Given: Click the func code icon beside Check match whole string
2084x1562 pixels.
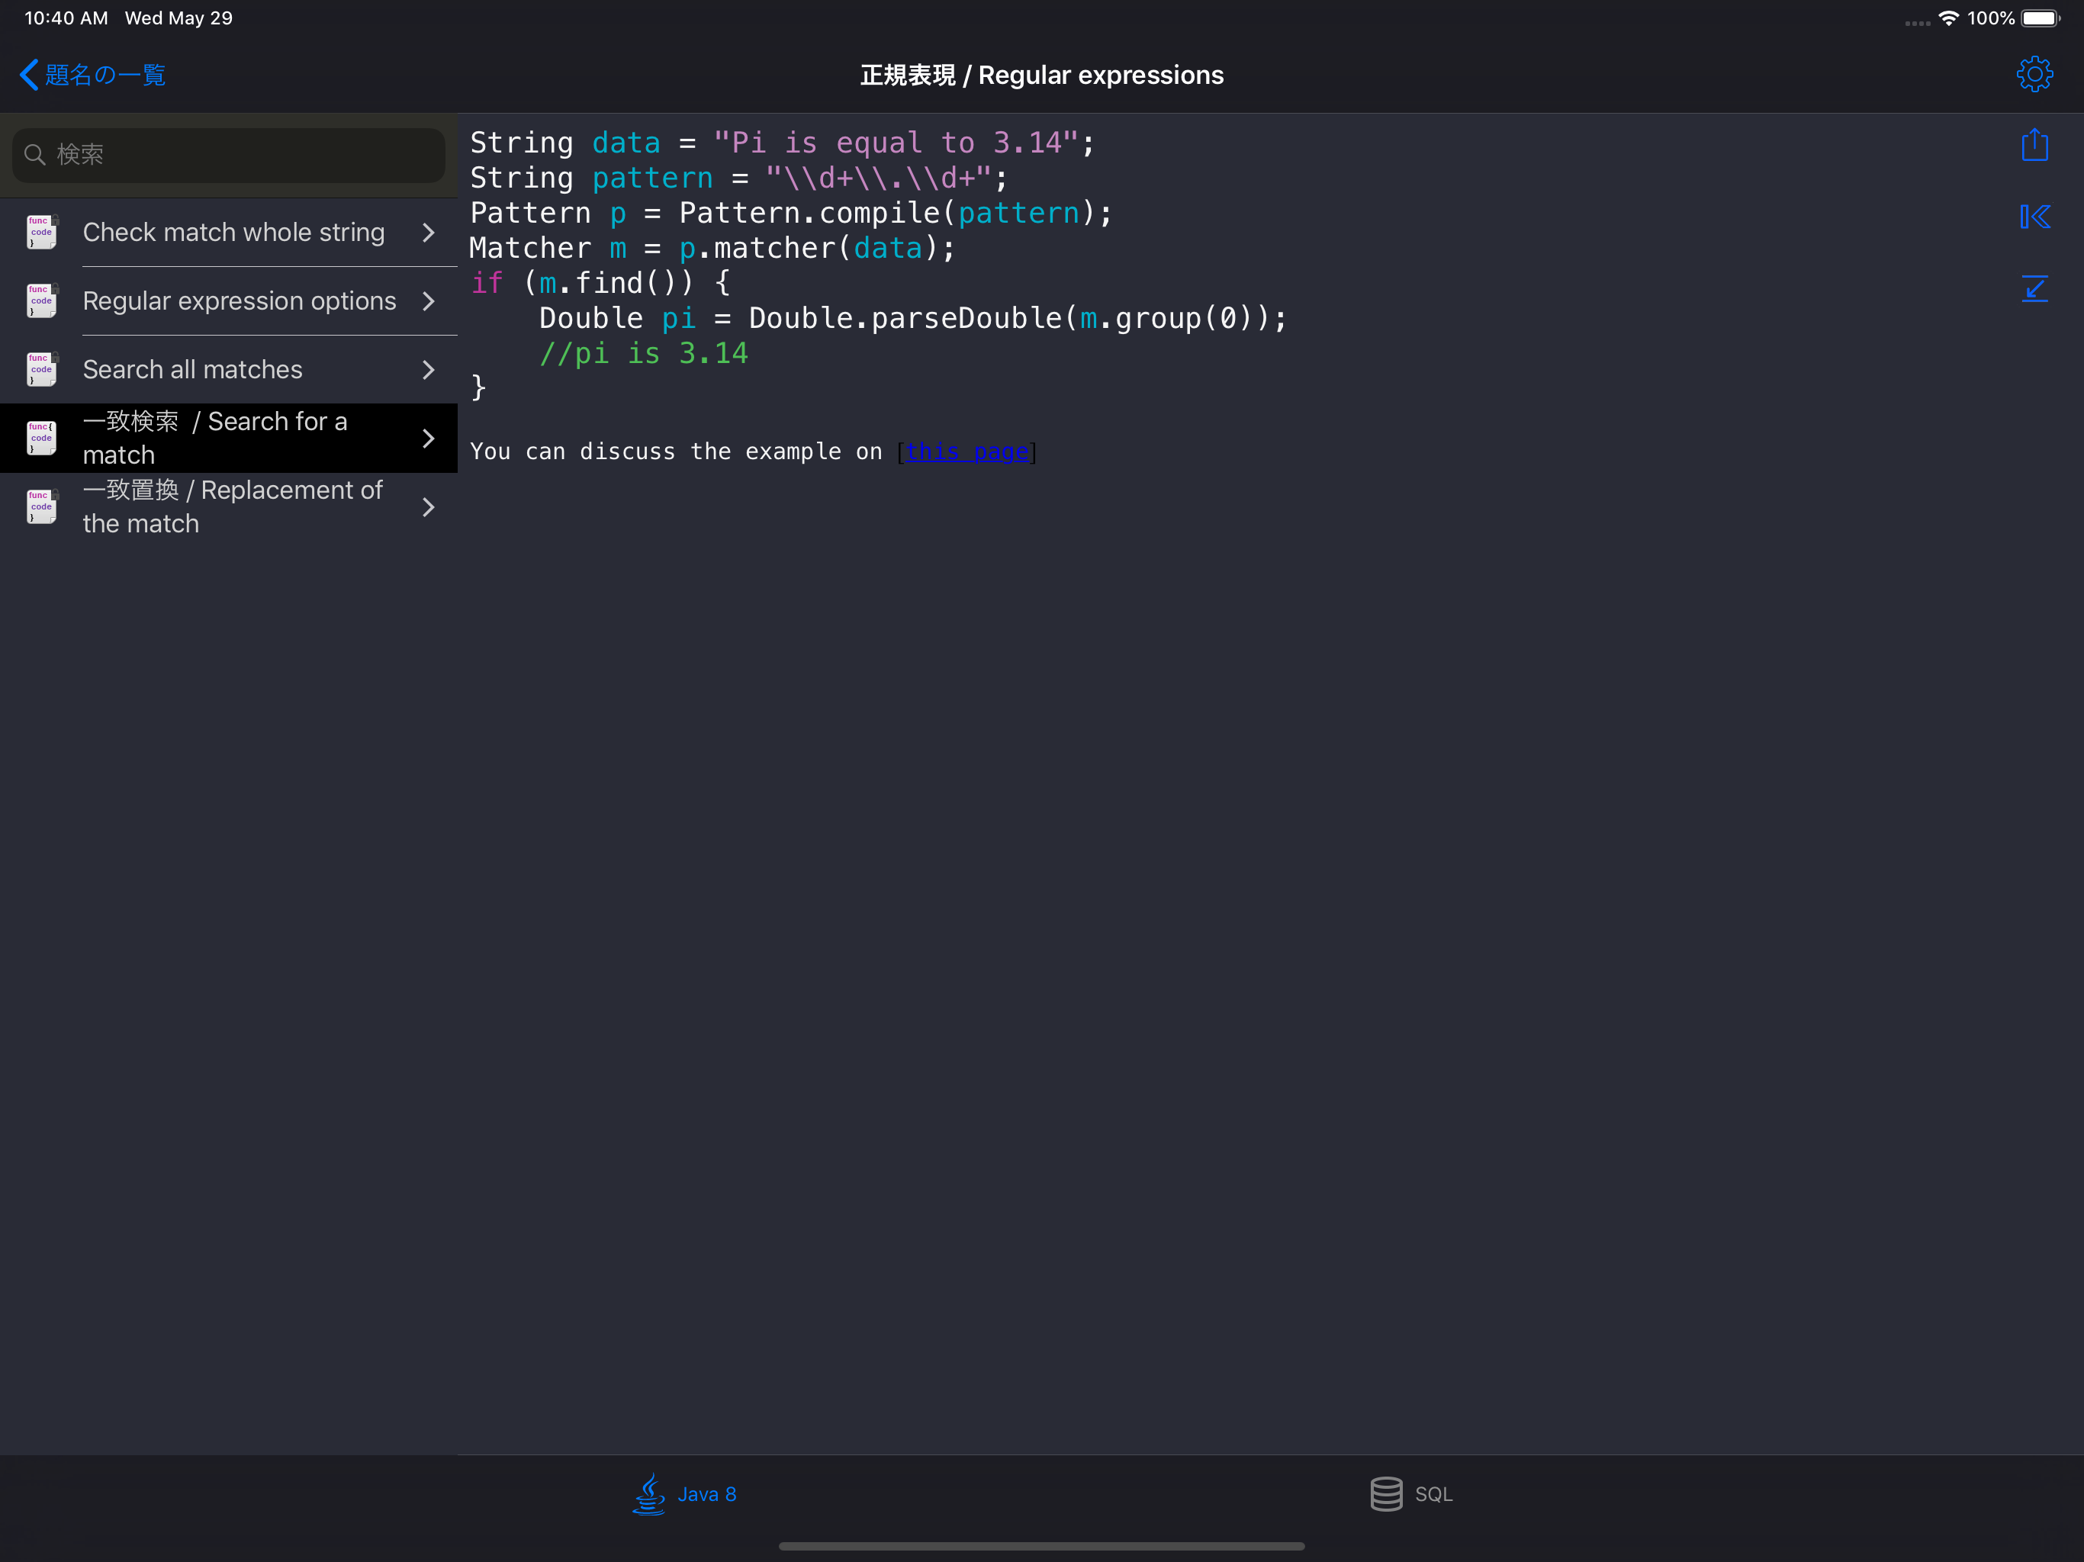Looking at the screenshot, I should pyautogui.click(x=40, y=231).
